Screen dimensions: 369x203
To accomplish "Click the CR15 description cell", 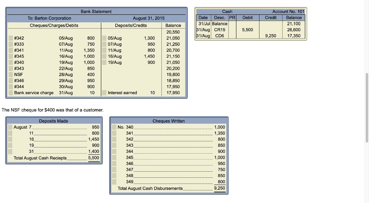I will (x=219, y=30).
